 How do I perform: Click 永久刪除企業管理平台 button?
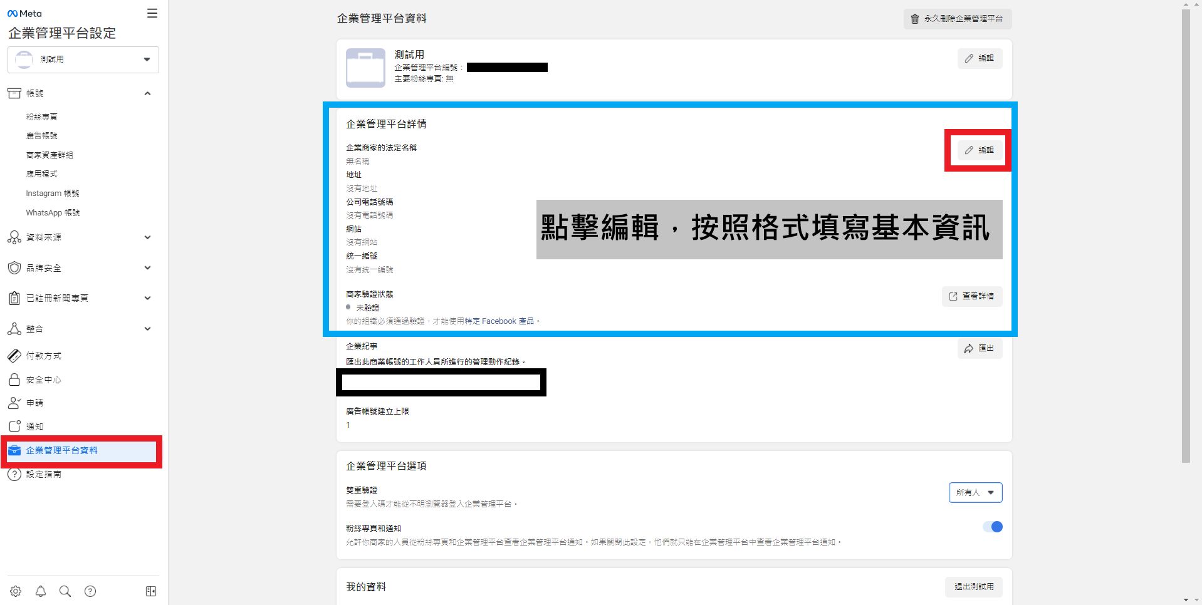click(x=958, y=19)
